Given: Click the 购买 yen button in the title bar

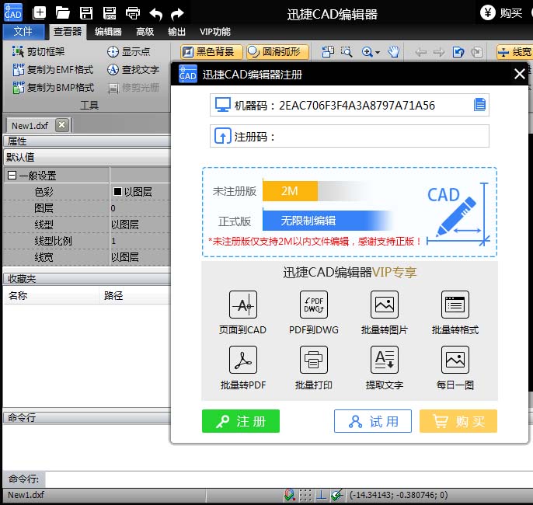Looking at the screenshot, I should 501,13.
